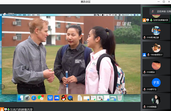The image size is (171, 111).
Task: Open QuickTime Player menu in menu bar
Action: tap(11, 15)
